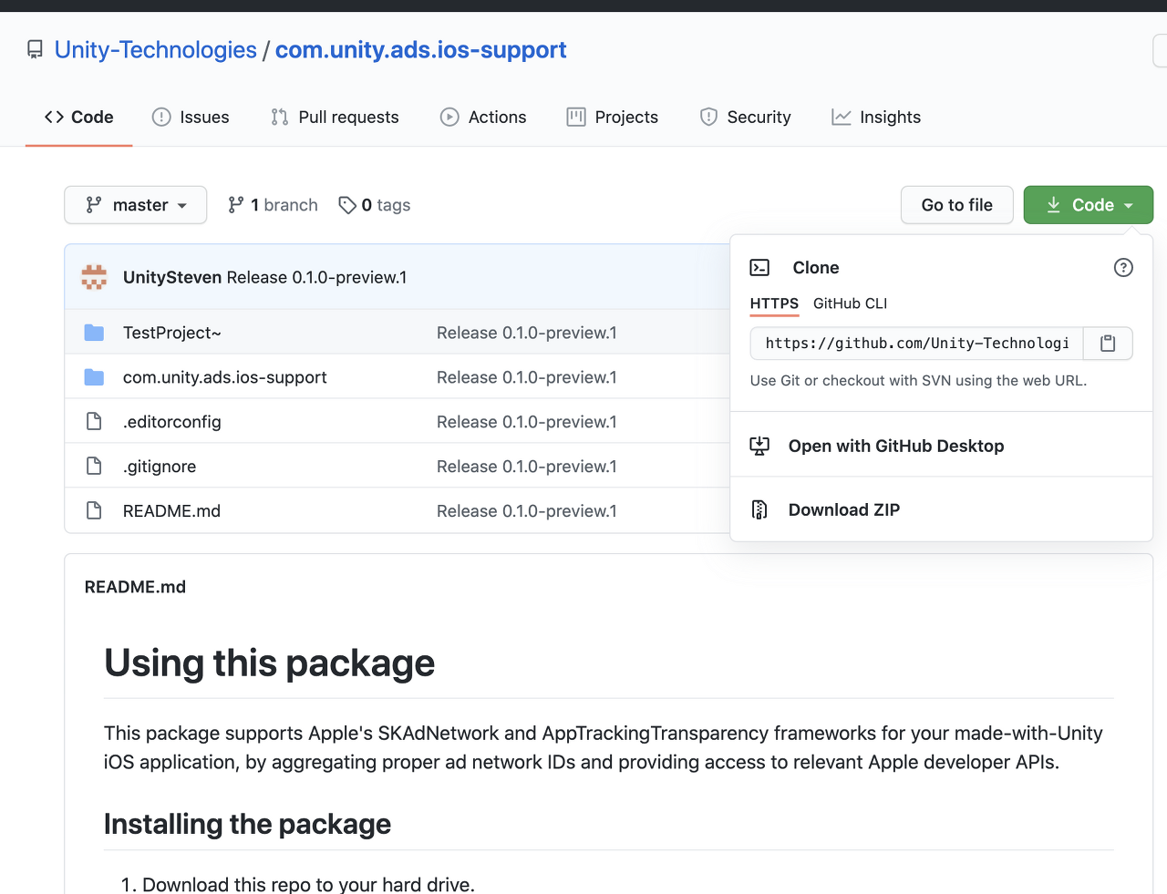Screen dimensions: 1167x894
Task: Expand the master branch dropdown
Action: (135, 205)
